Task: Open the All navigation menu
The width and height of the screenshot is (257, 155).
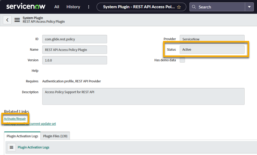Action: [x=56, y=7]
